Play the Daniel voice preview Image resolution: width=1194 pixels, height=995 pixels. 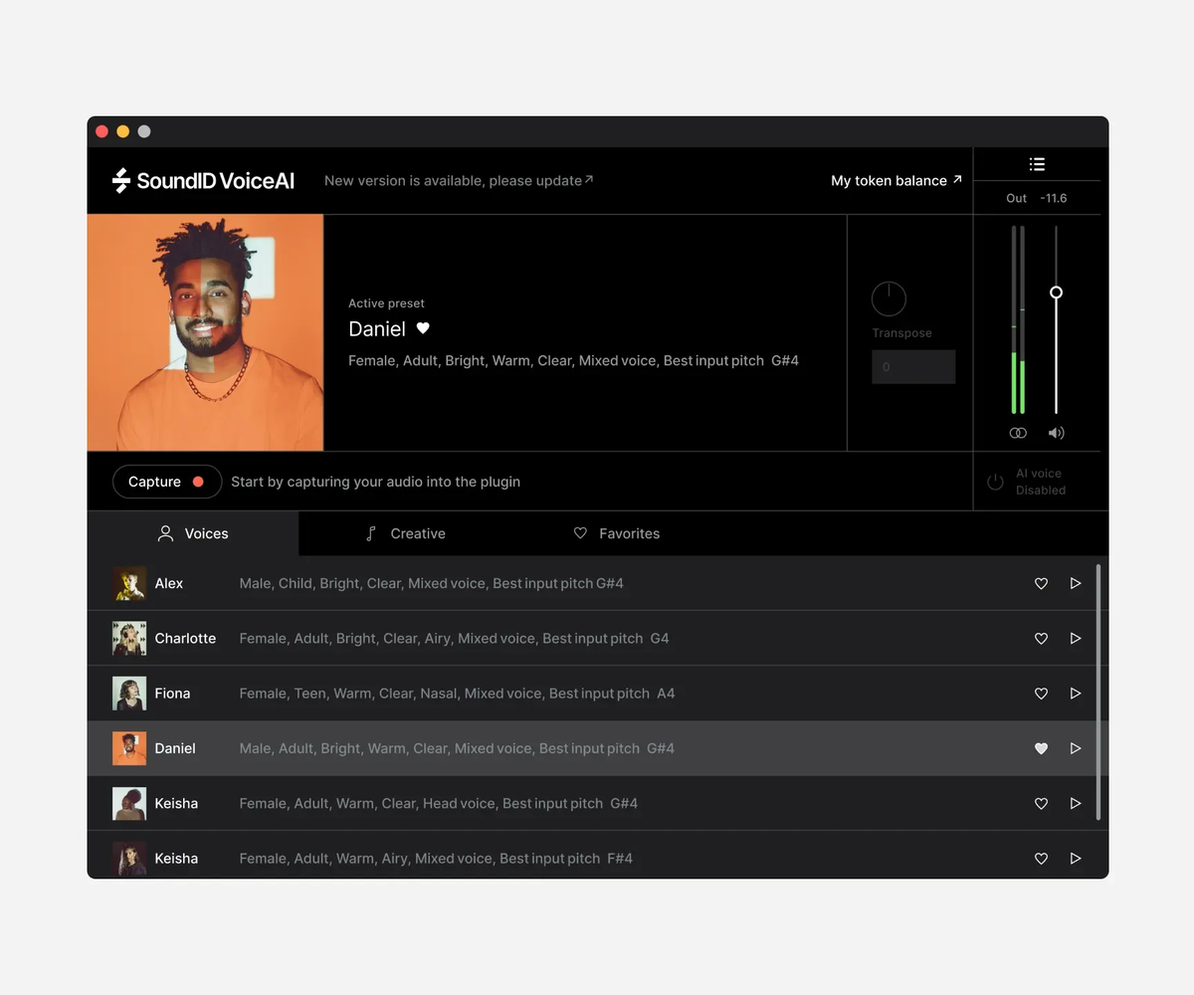tap(1076, 748)
